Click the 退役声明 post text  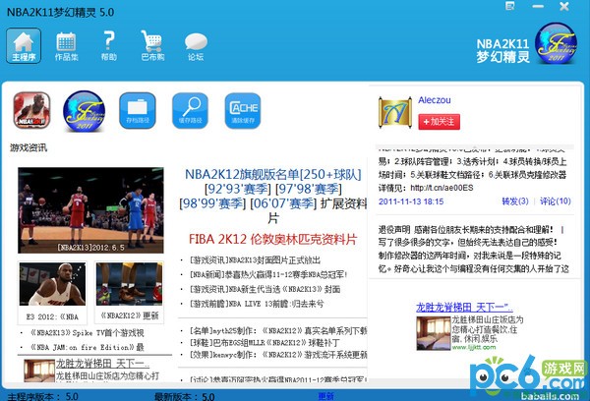pos(473,249)
